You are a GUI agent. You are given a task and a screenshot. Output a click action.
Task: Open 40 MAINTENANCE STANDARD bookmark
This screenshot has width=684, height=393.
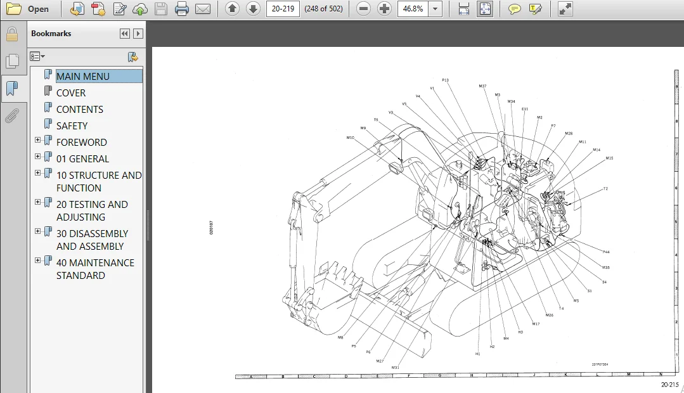(x=95, y=269)
